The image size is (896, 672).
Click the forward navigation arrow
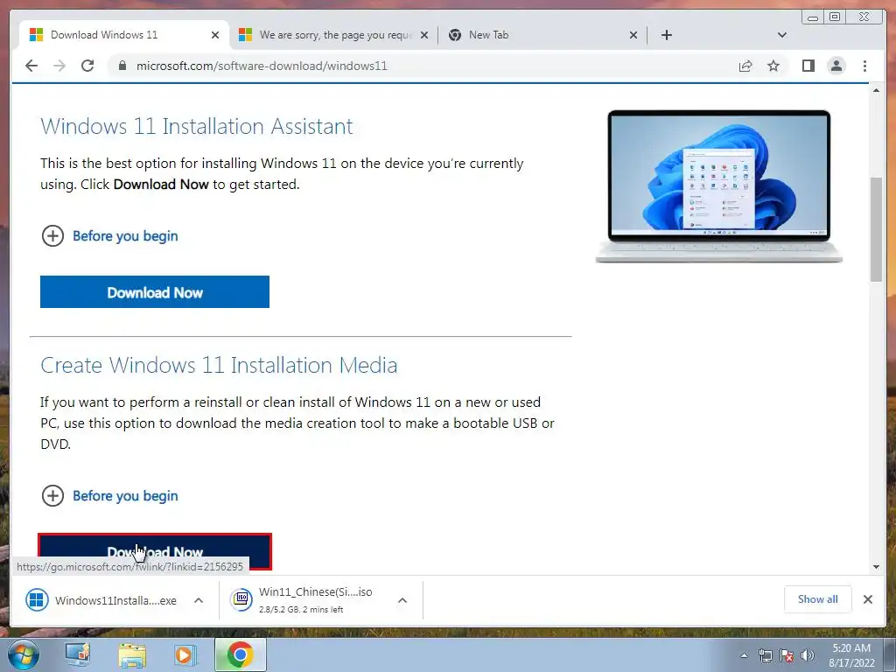click(59, 66)
